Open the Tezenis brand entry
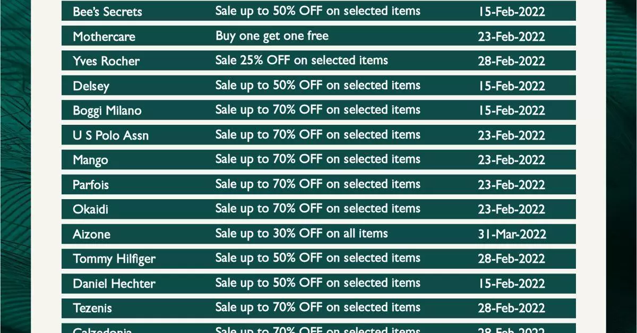 (x=92, y=308)
